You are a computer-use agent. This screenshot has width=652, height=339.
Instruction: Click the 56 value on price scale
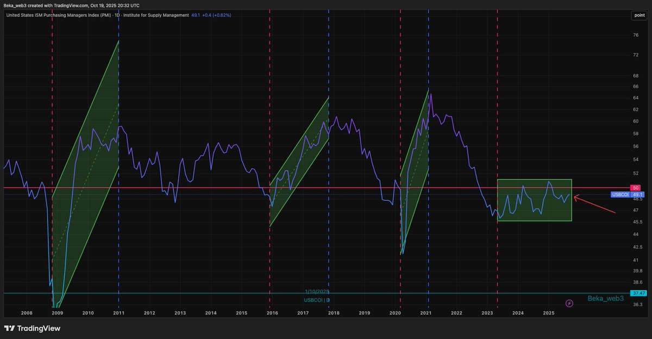[636, 146]
